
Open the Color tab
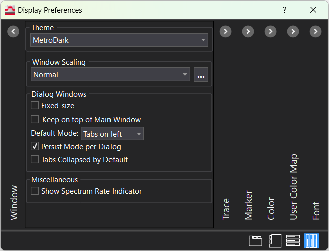pos(271,208)
